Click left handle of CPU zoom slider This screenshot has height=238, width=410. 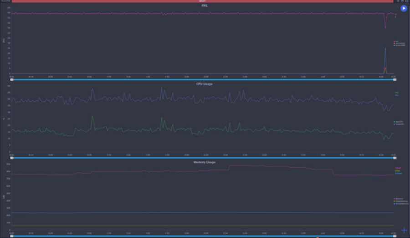tap(12, 158)
